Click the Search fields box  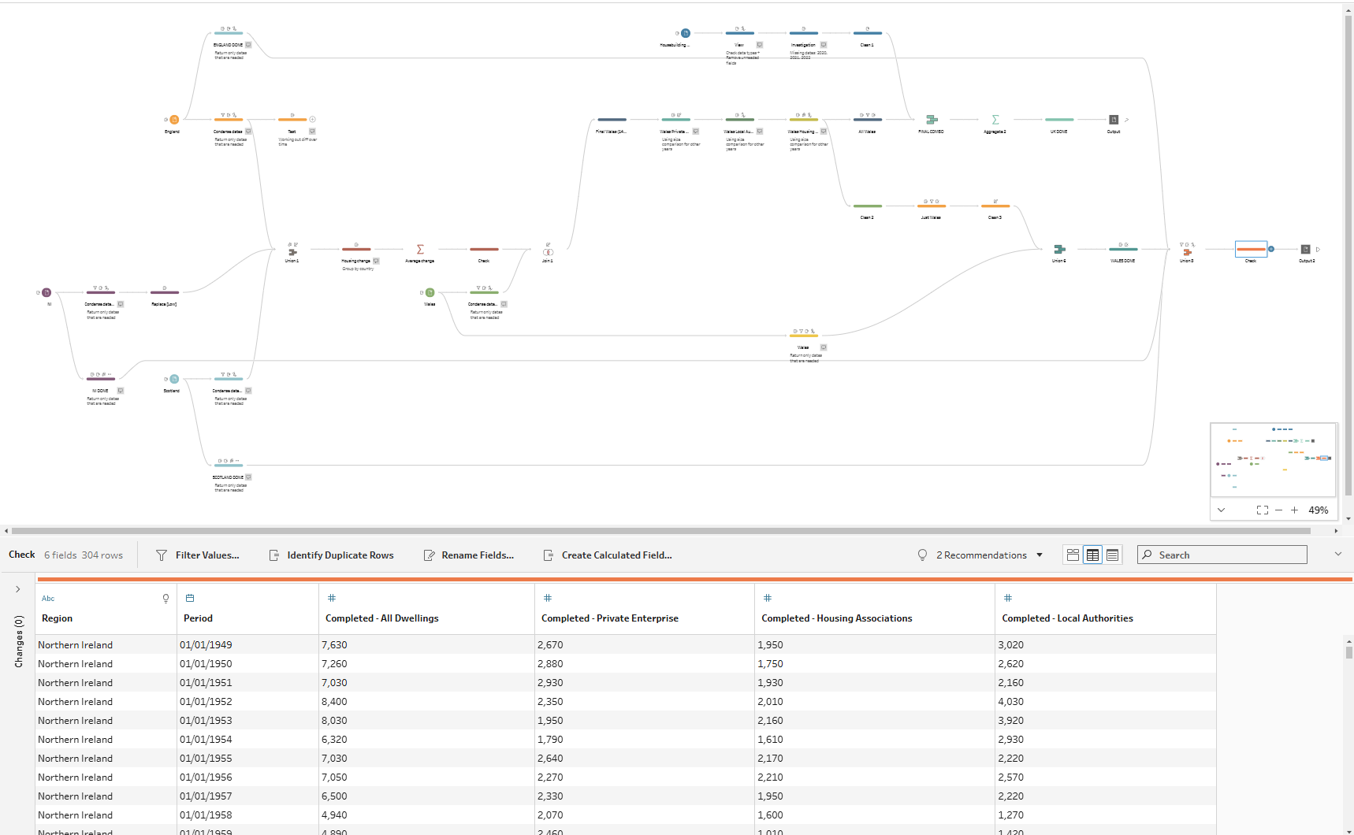click(x=1222, y=555)
